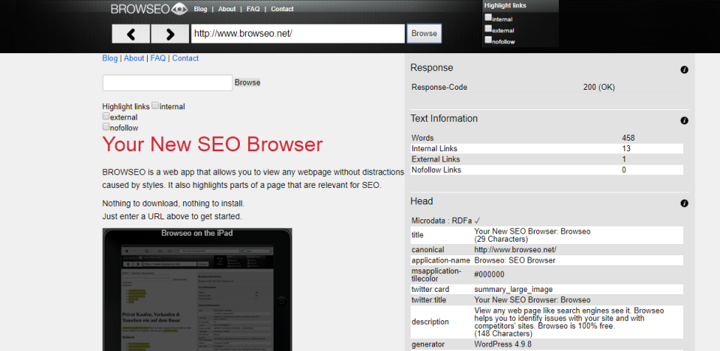Tick the external checkbox in page content
This screenshot has height=351, width=720.
click(106, 116)
